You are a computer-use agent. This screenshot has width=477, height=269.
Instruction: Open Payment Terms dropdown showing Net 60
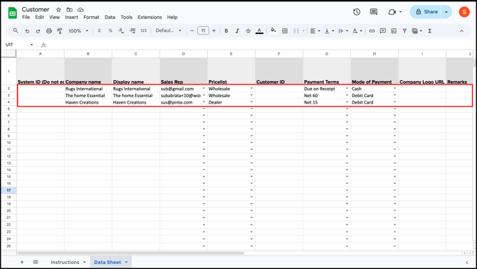[347, 95]
